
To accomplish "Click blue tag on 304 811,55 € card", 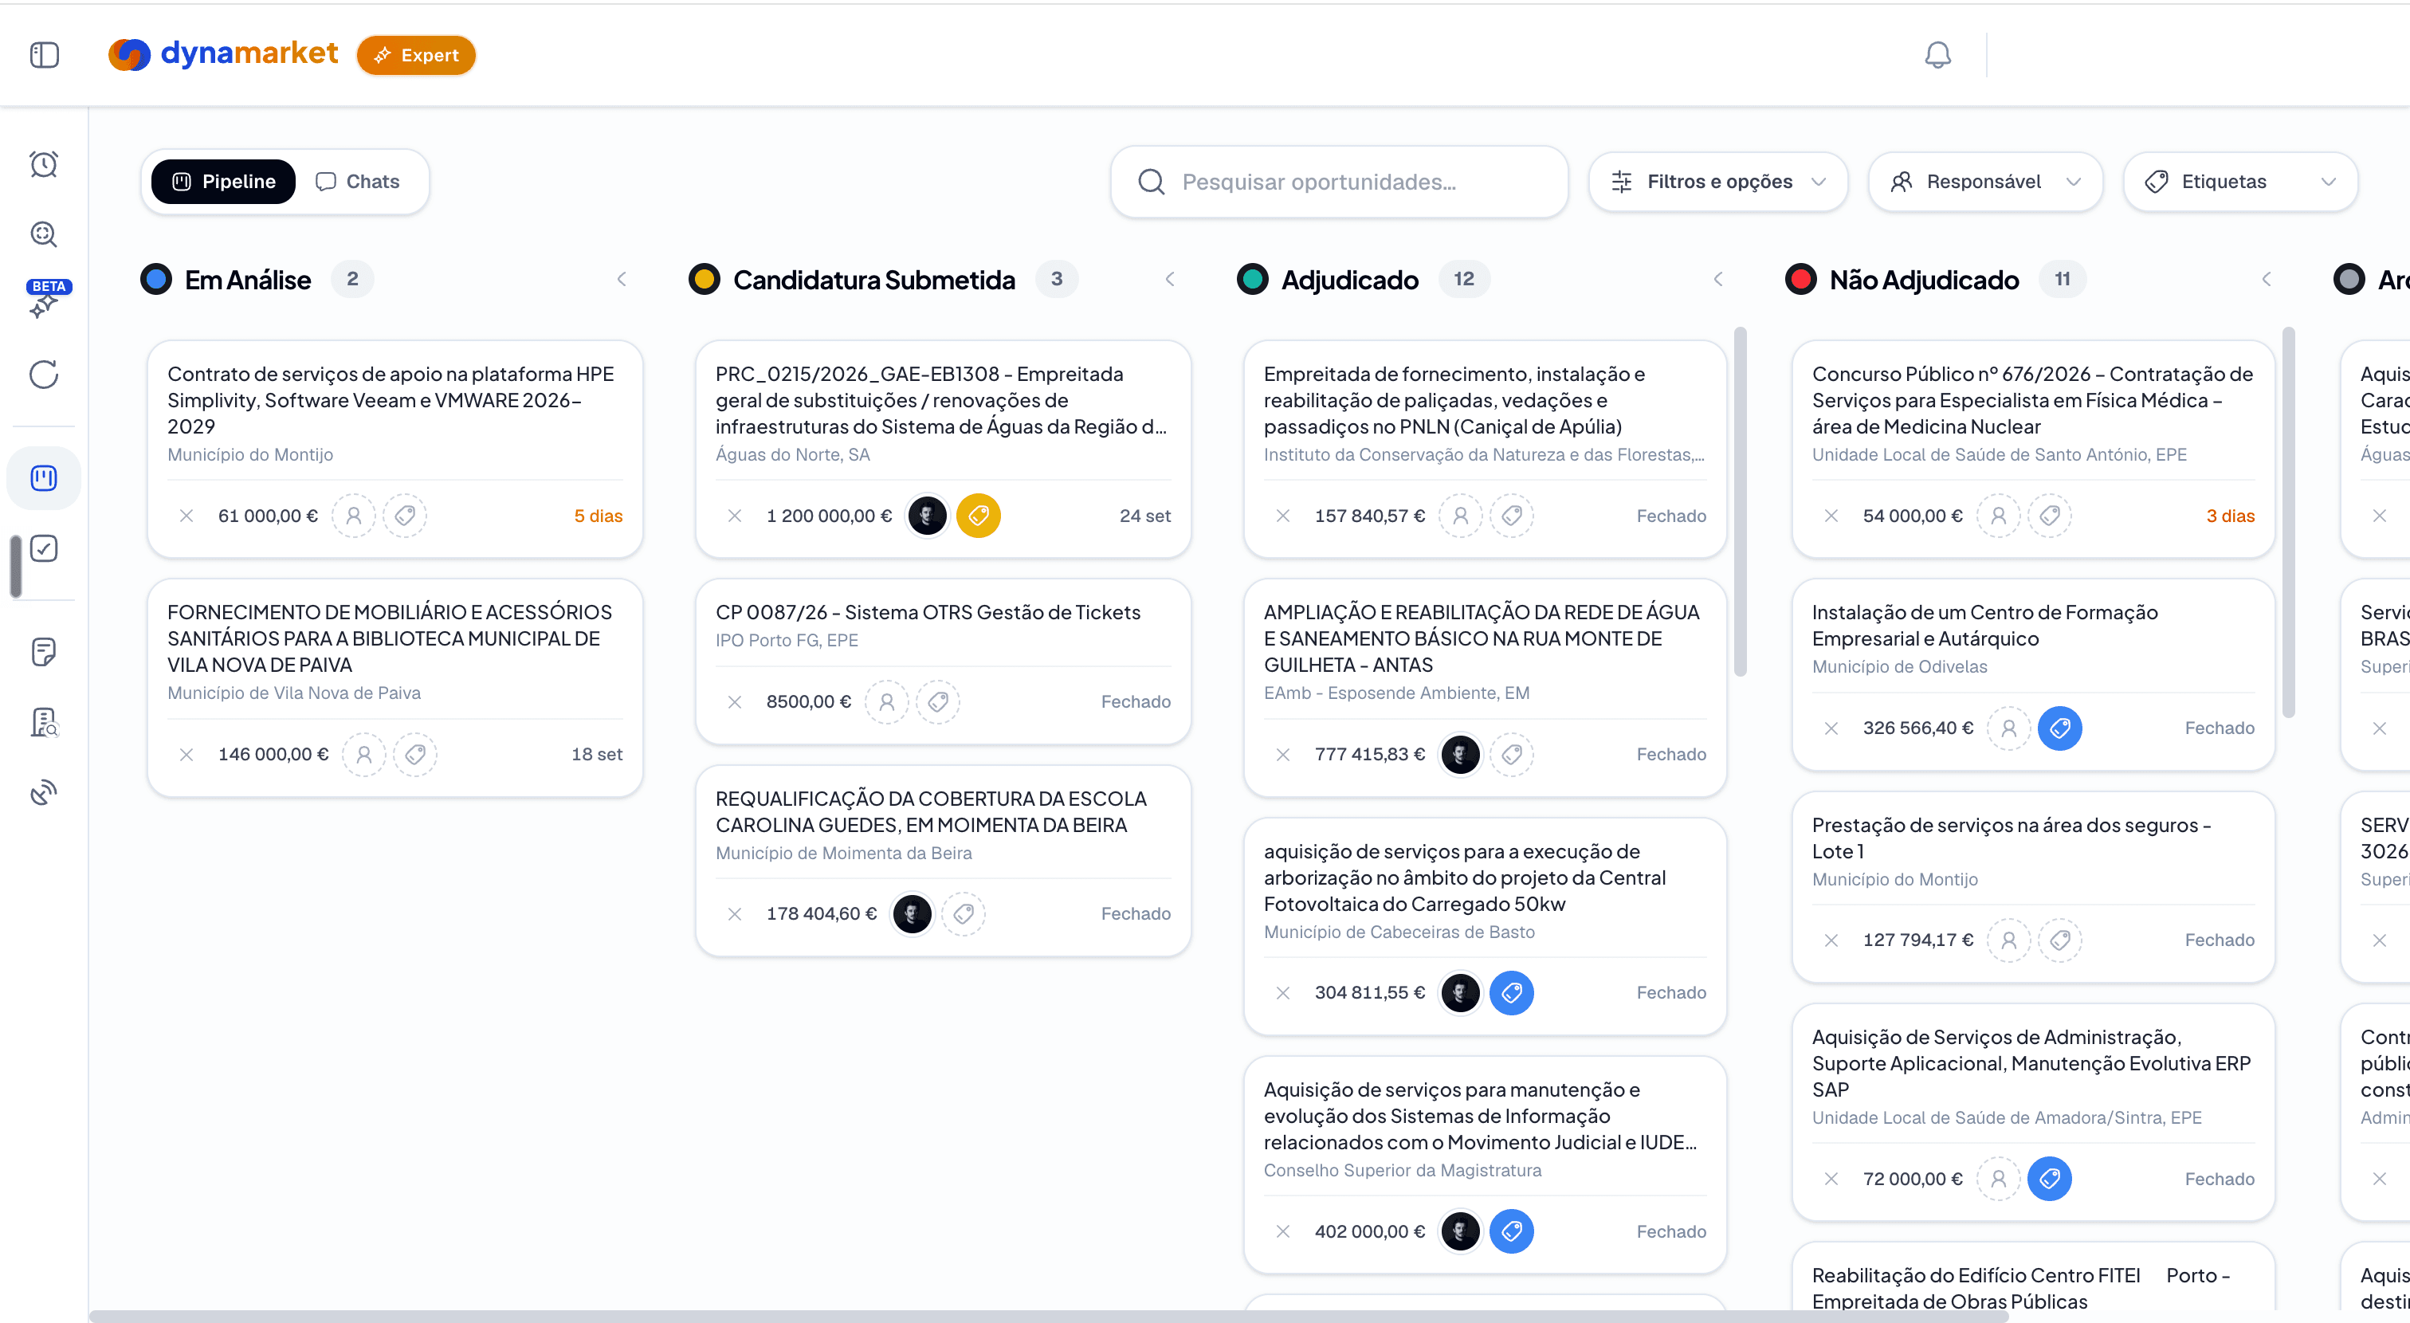I will [x=1512, y=993].
